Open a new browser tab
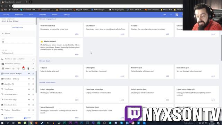 [x=31, y=2]
